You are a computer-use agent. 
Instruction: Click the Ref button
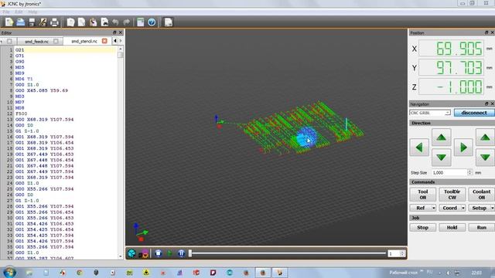421,208
